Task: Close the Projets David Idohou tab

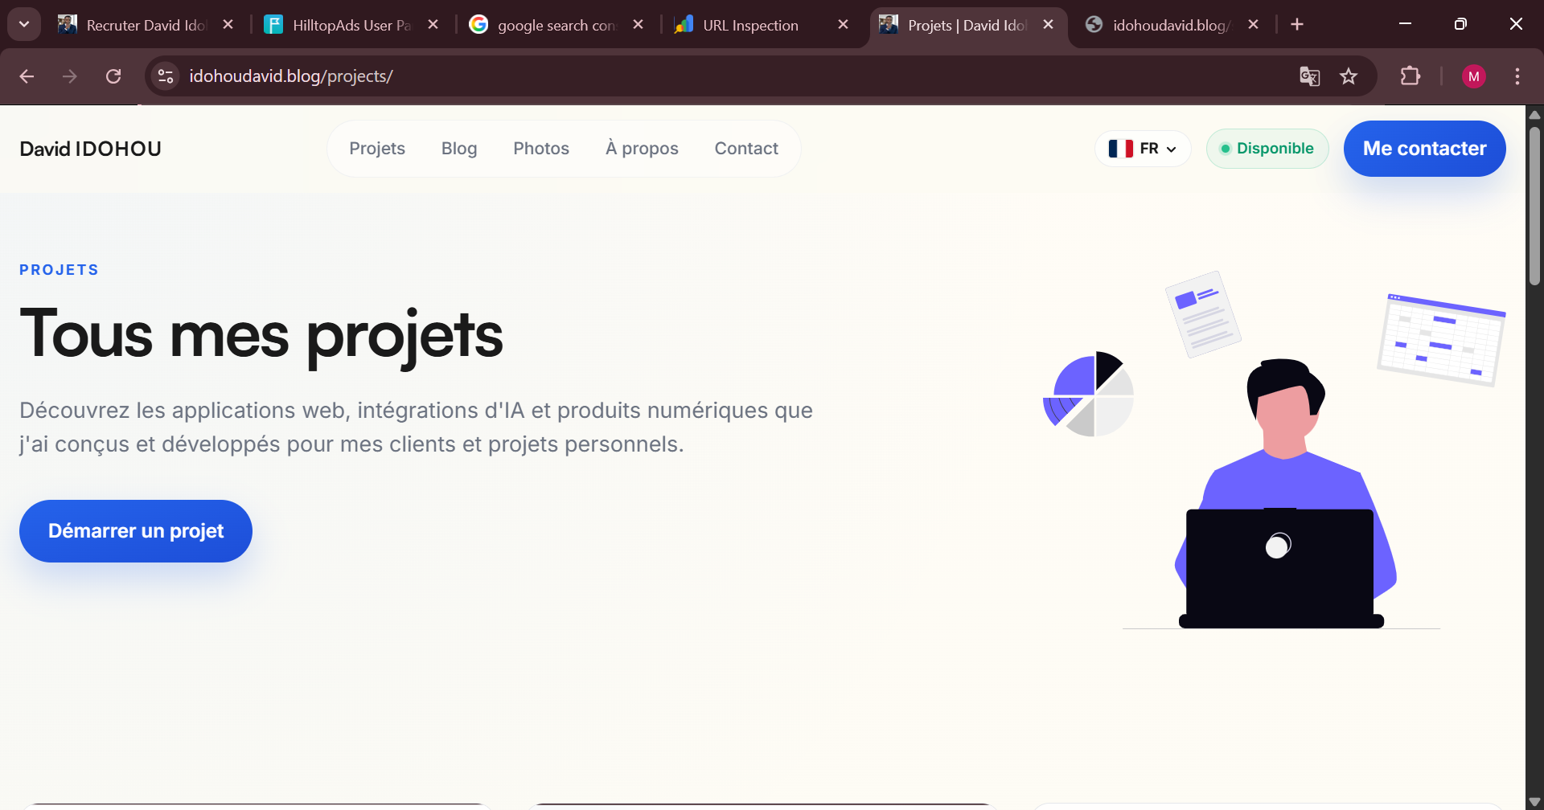Action: [1049, 24]
